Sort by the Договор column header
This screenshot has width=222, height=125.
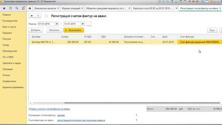click(44, 37)
